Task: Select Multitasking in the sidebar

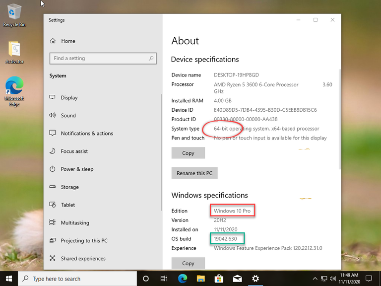Action: pos(75,222)
